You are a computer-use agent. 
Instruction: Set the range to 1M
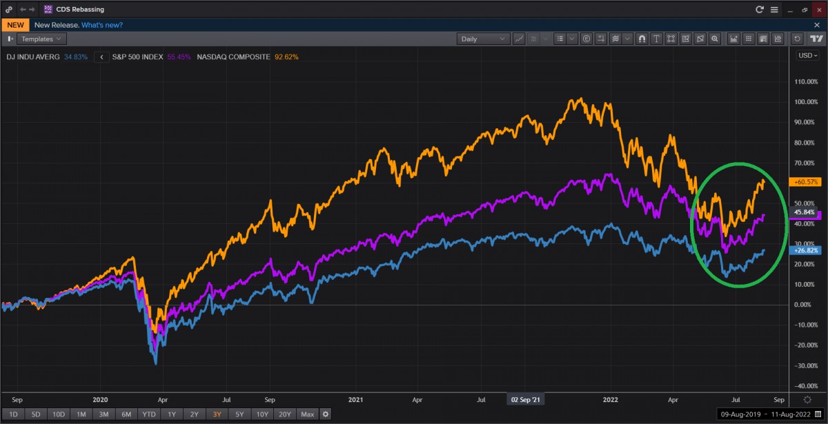pyautogui.click(x=81, y=414)
